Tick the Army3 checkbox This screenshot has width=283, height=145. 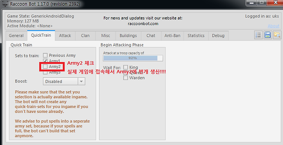[x=45, y=72]
